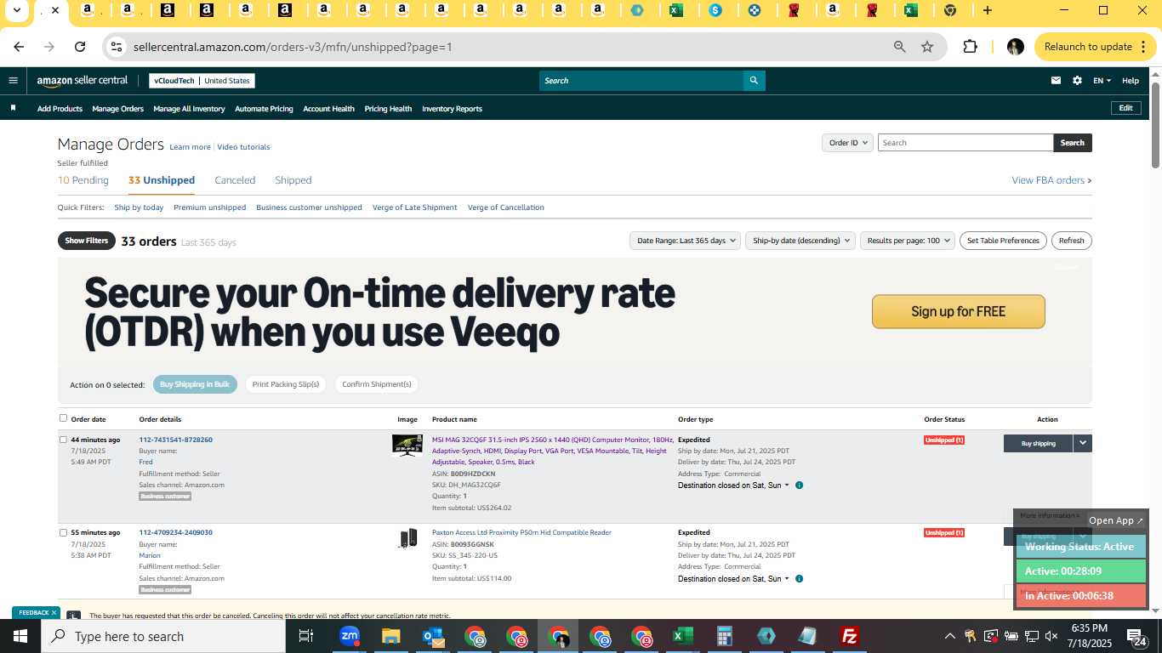Expand the arrow next to Buy shipping for order 112-7431541
This screenshot has height=653, width=1162.
point(1082,443)
